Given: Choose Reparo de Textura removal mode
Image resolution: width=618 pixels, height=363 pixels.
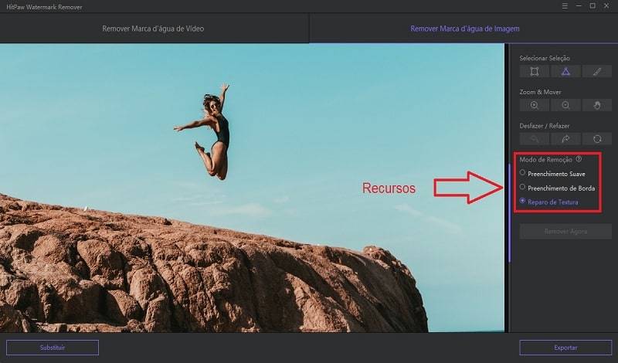Looking at the screenshot, I should 523,202.
